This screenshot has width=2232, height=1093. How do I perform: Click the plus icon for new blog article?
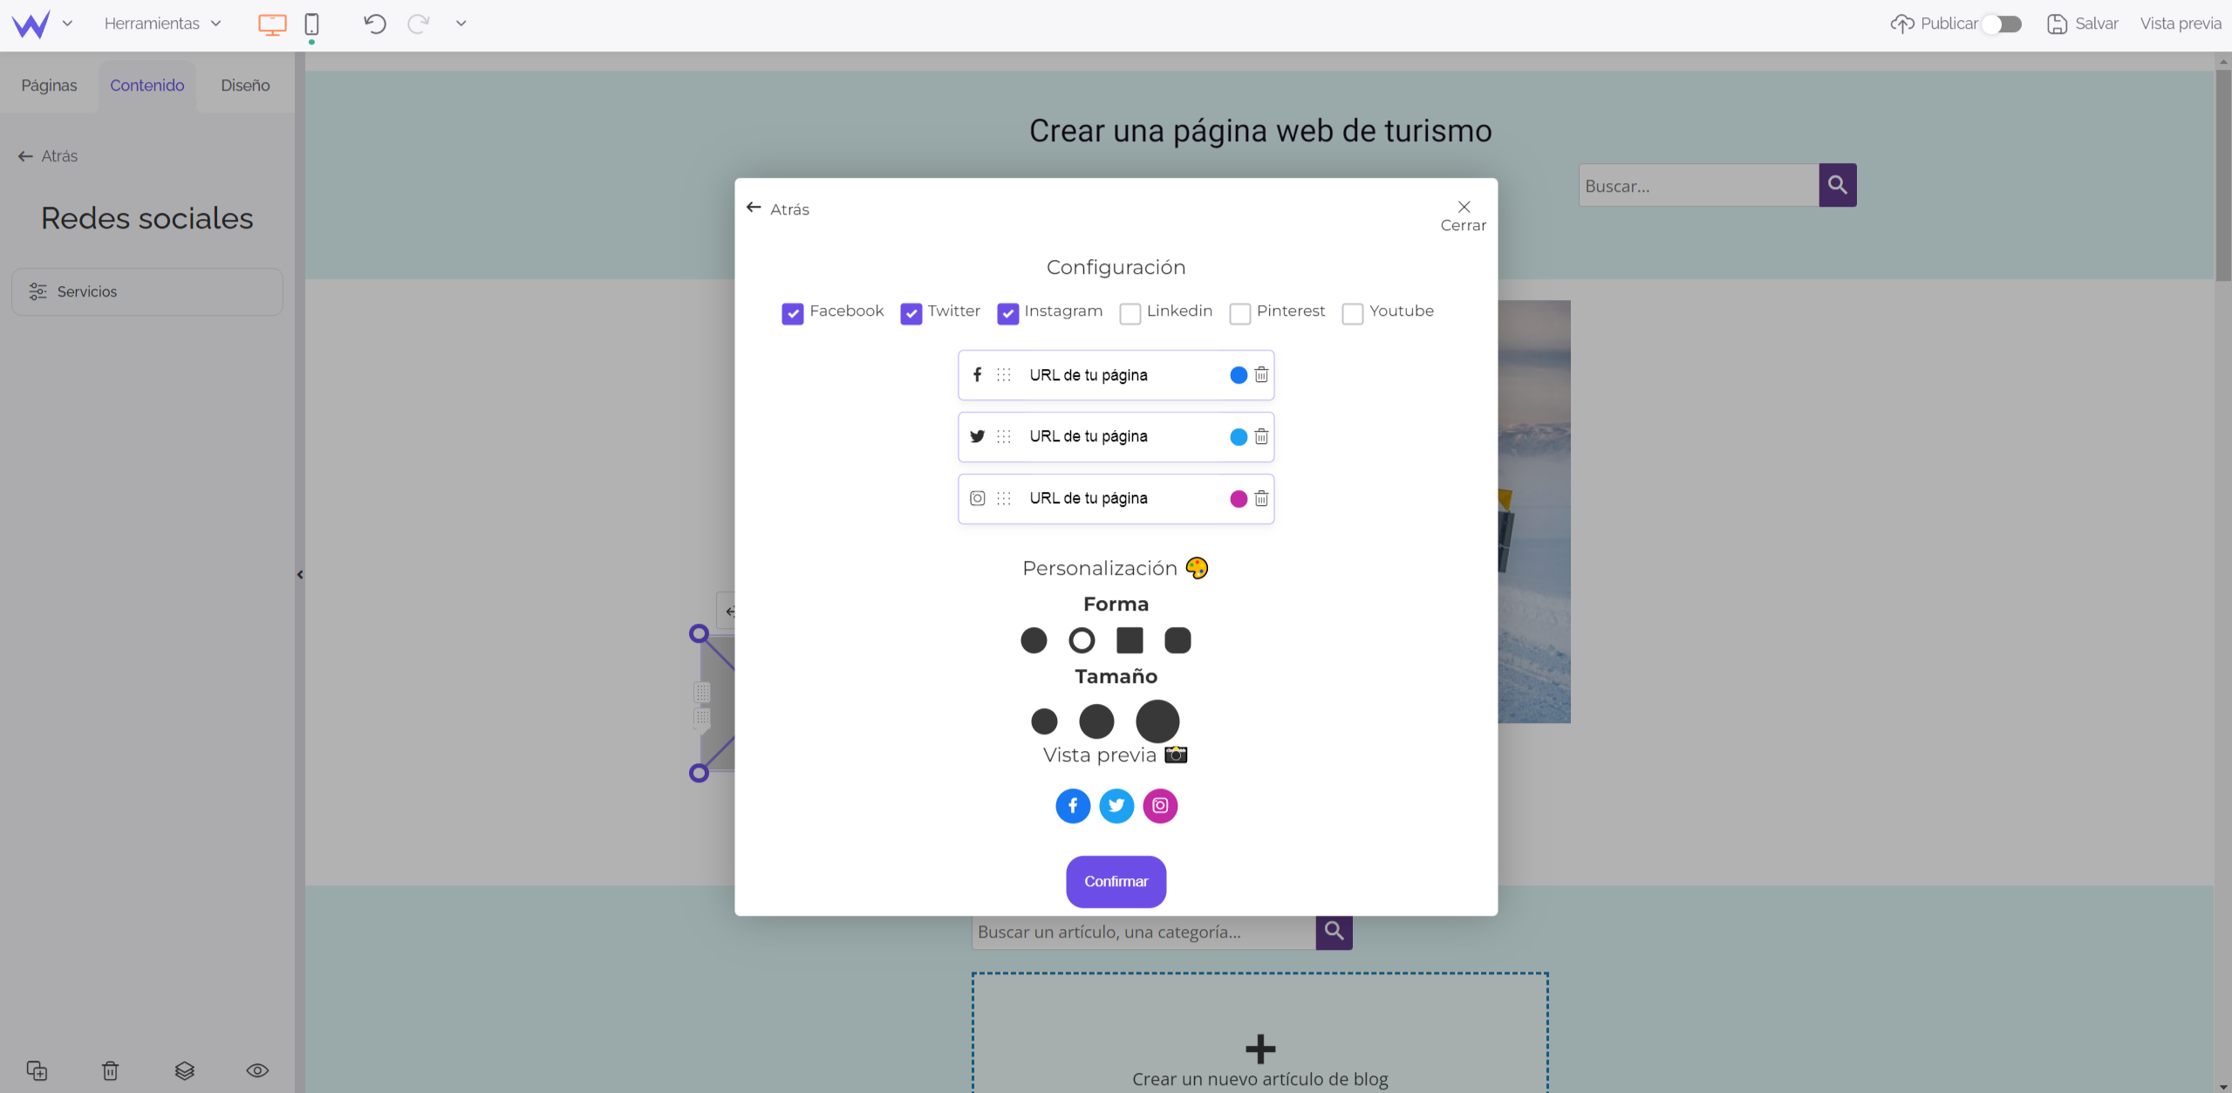[x=1260, y=1049]
